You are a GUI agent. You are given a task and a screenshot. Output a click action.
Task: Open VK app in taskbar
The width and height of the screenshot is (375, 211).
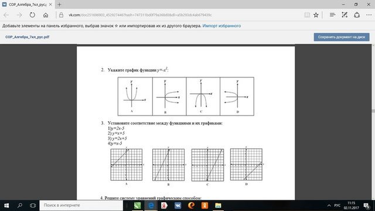(x=178, y=206)
